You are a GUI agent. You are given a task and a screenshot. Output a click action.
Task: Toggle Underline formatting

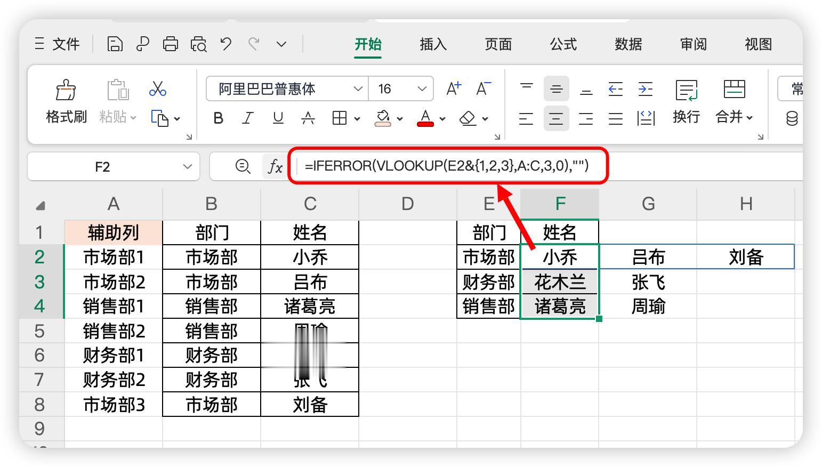(x=278, y=118)
